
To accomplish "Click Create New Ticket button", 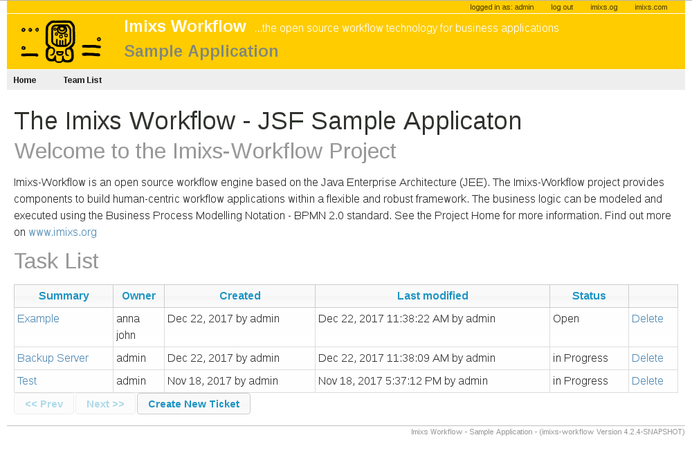I will click(x=194, y=403).
